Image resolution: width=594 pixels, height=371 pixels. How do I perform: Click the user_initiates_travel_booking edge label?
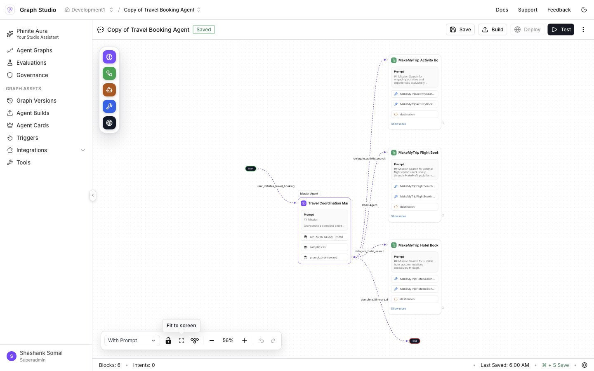point(276,186)
